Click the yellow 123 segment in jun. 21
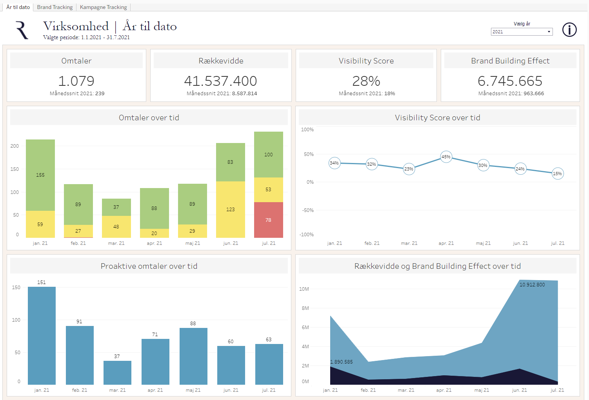 click(231, 209)
